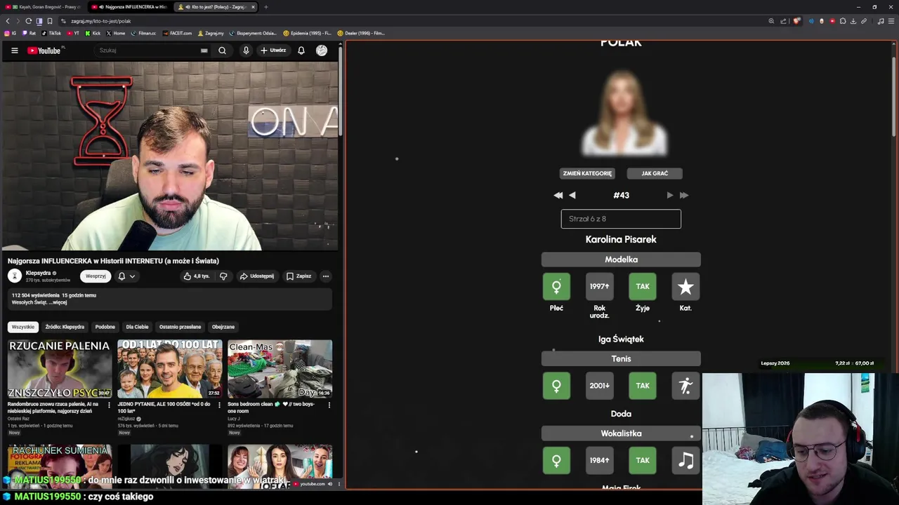
Task: Open the music note media control icon
Action: click(880, 21)
